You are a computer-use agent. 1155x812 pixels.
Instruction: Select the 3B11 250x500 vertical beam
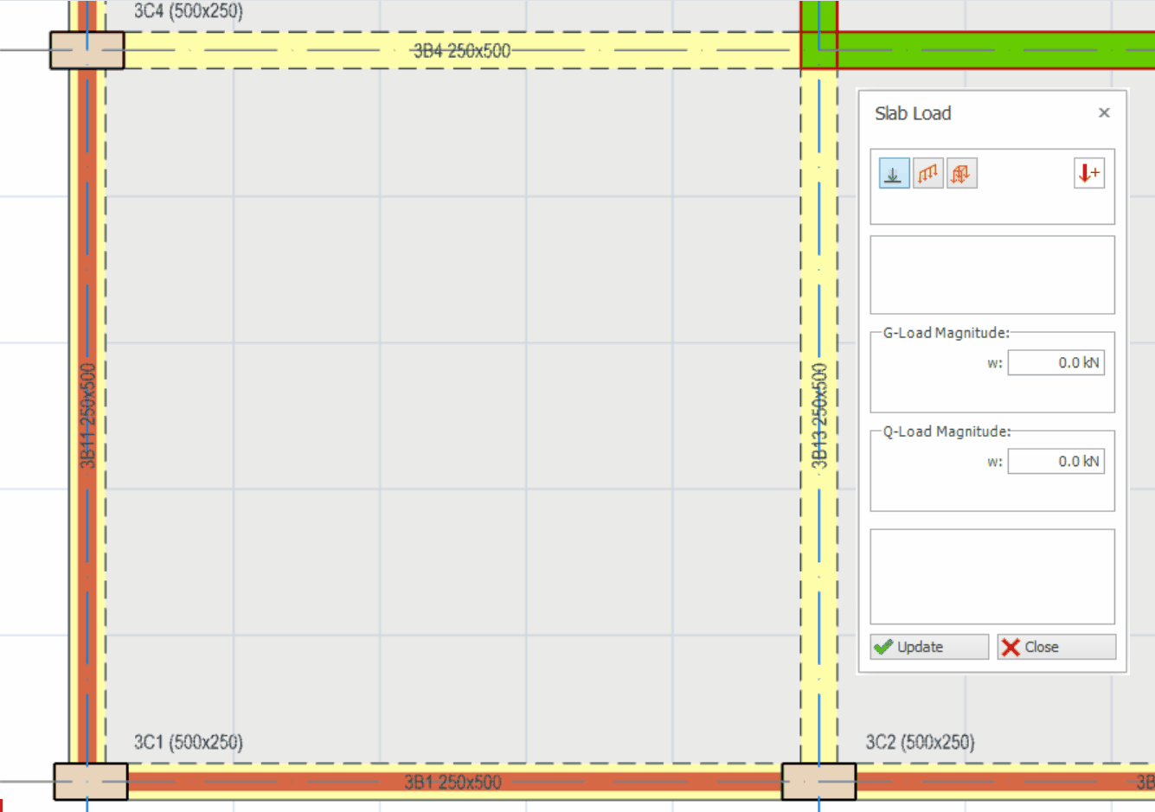click(x=87, y=415)
